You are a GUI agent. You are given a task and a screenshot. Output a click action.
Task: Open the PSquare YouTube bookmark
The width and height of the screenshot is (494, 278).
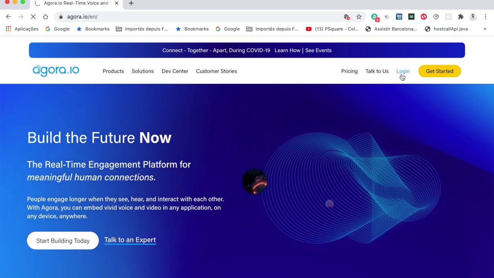[x=332, y=29]
